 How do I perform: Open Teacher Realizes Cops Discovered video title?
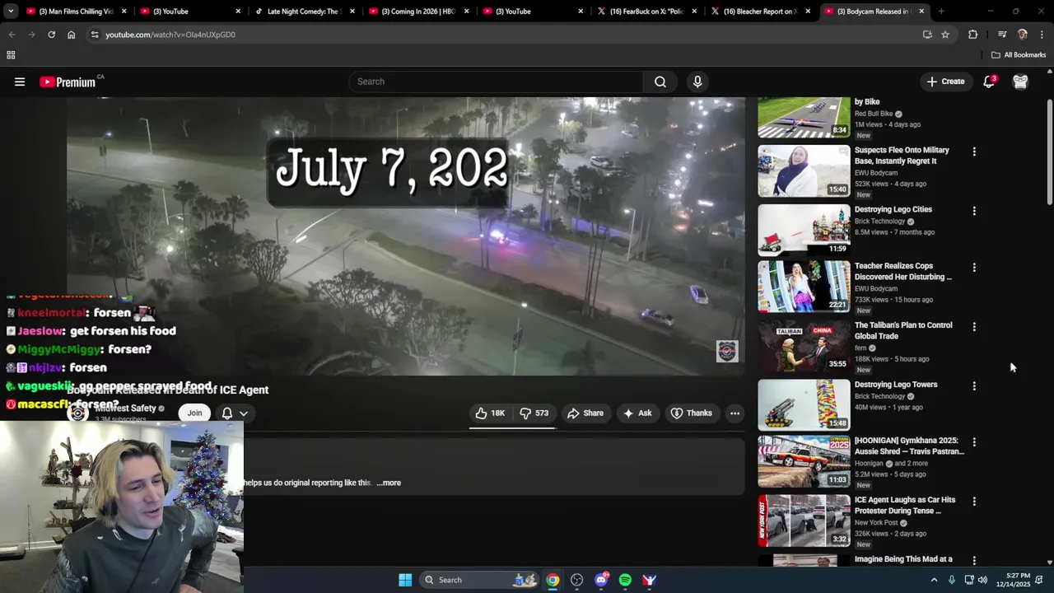click(903, 272)
